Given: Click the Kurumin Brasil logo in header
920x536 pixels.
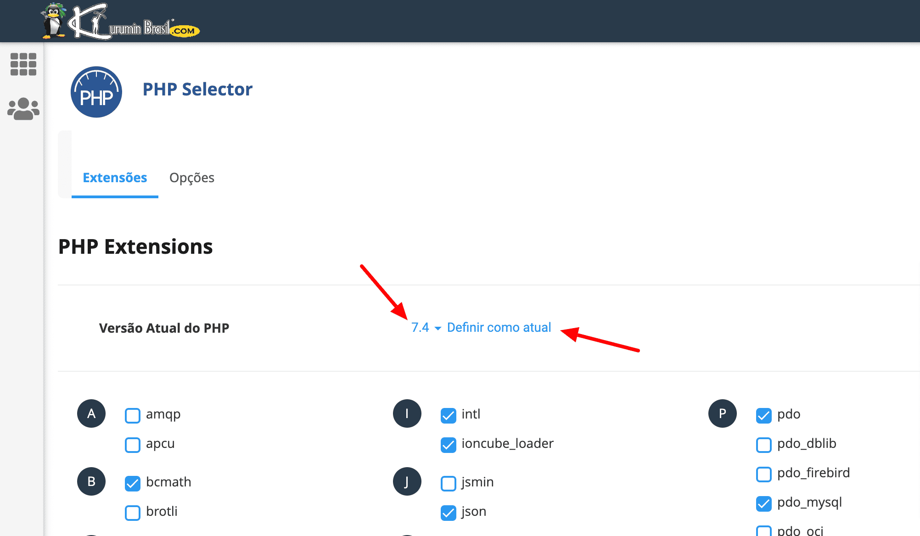Looking at the screenshot, I should click(120, 22).
